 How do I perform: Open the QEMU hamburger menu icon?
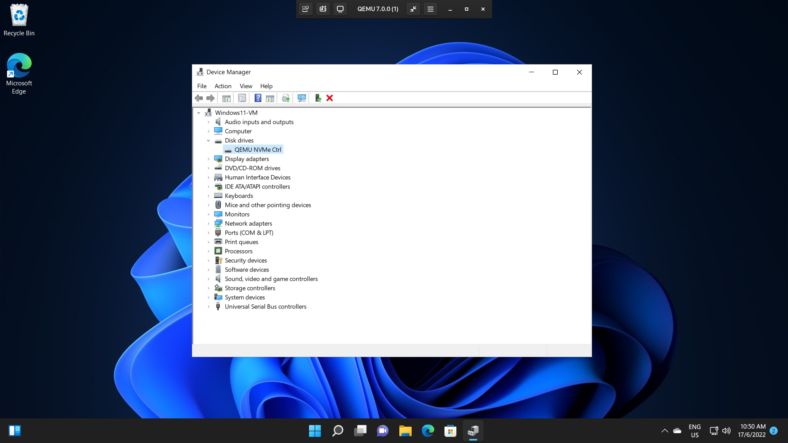(x=431, y=9)
